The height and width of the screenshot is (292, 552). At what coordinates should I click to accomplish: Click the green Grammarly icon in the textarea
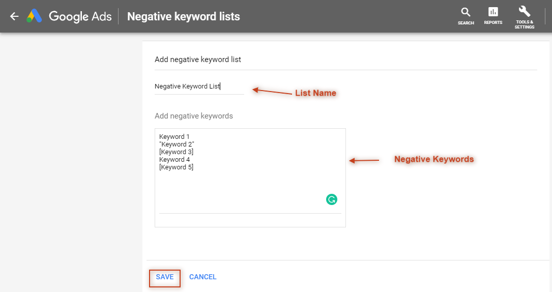point(332,199)
